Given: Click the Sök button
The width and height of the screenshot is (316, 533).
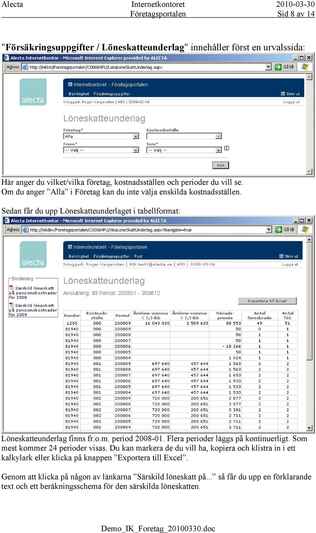Looking at the screenshot, I should [x=221, y=165].
